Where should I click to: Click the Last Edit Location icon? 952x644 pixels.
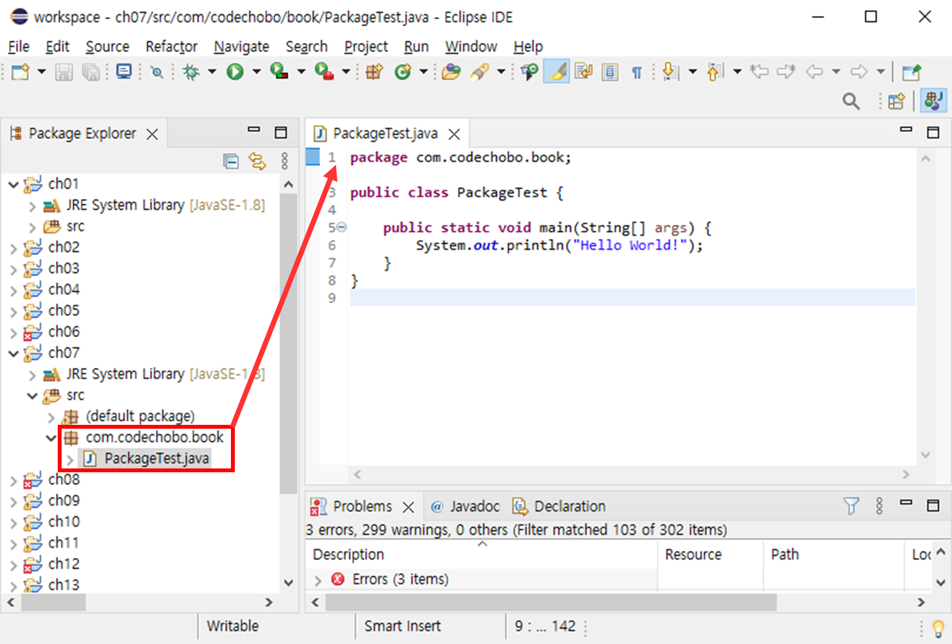(759, 72)
